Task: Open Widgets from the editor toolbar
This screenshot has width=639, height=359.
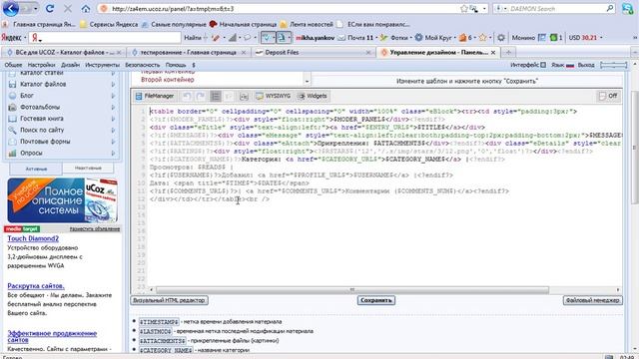Action: [x=313, y=96]
